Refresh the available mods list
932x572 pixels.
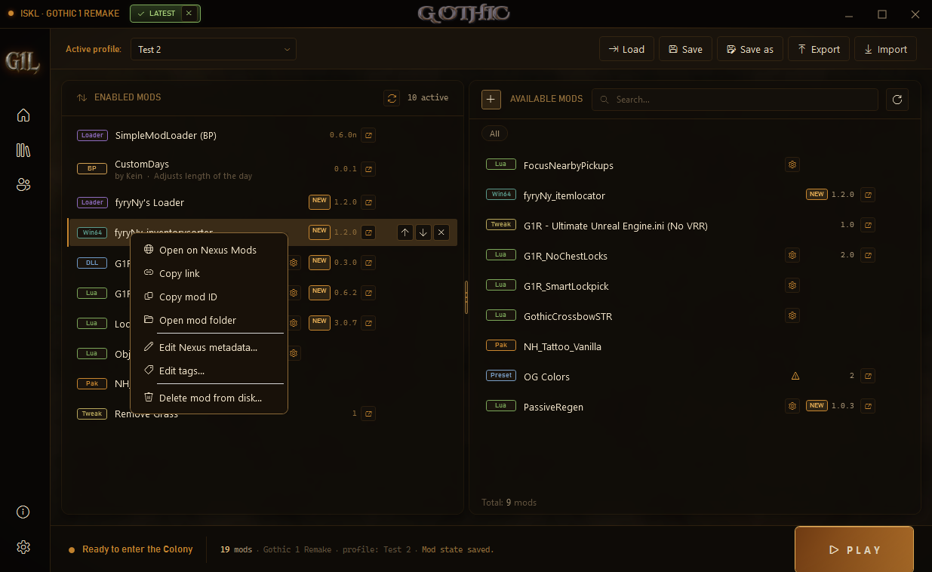pos(897,99)
